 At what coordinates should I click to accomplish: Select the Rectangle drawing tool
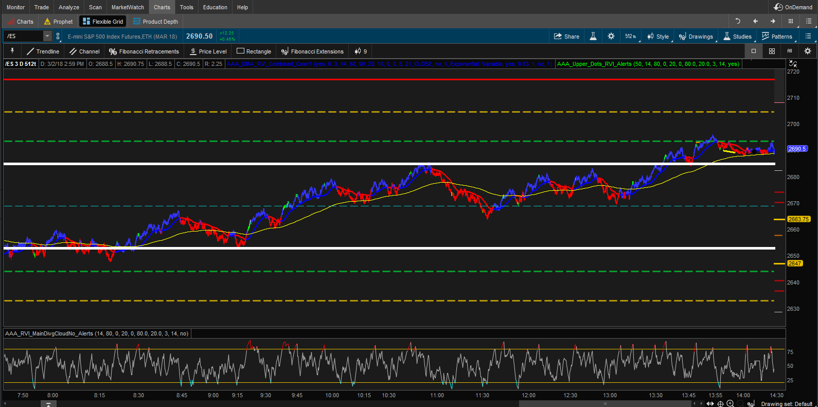click(254, 51)
